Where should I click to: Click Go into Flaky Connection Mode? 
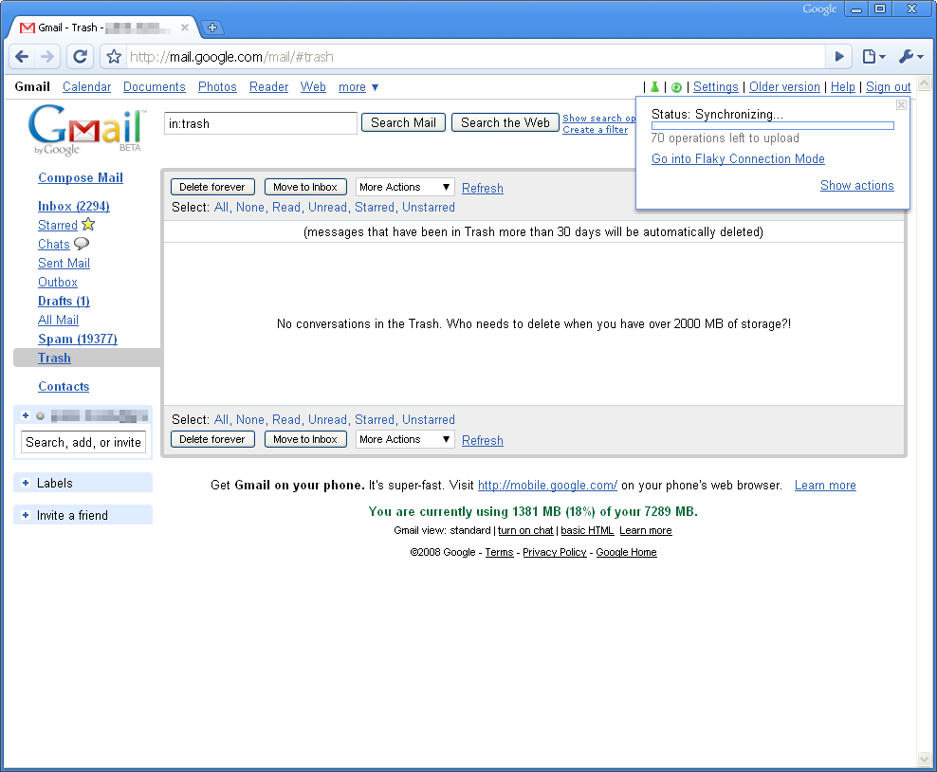(x=738, y=159)
